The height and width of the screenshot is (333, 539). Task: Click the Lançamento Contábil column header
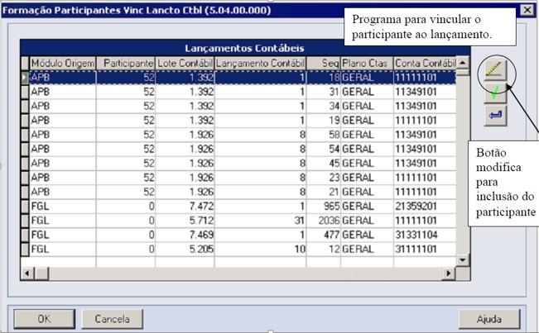[260, 63]
